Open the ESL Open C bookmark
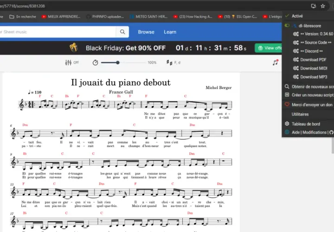The height and width of the screenshot is (232, 334). (x=238, y=17)
